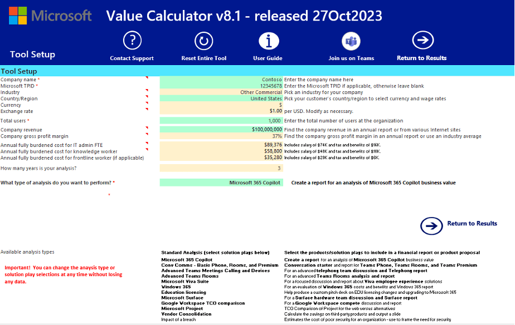This screenshot has width=515, height=325.
Task: Click the header Return to Results arrow icon
Action: point(422,40)
